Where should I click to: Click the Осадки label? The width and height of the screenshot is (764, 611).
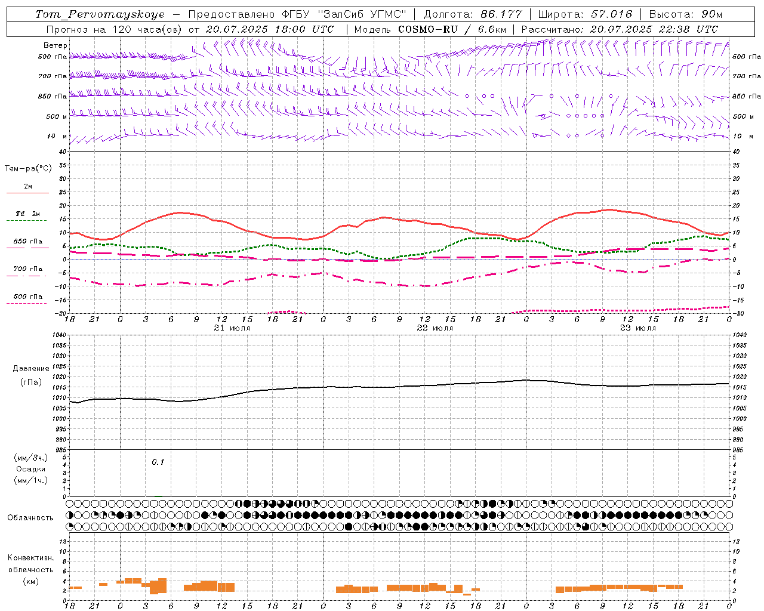[x=31, y=469]
